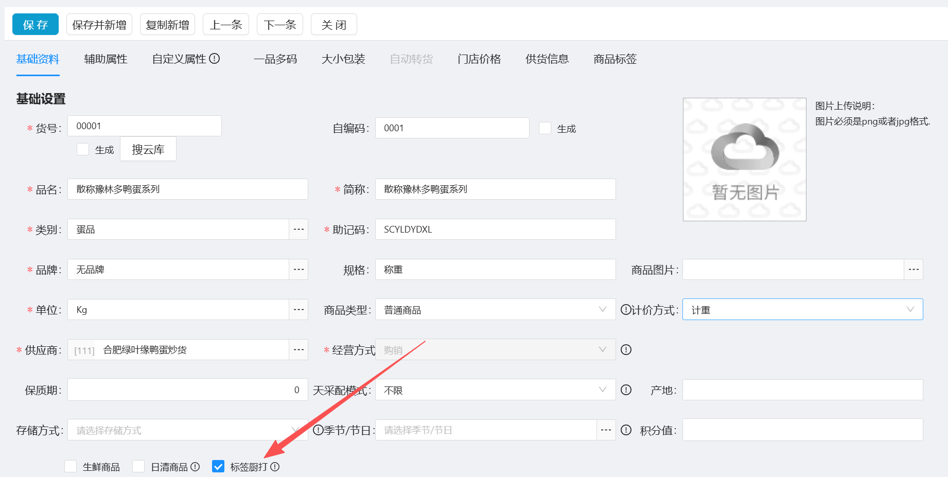Open the 类别 ellipsis picker button
This screenshot has height=477, width=948.
[x=299, y=229]
